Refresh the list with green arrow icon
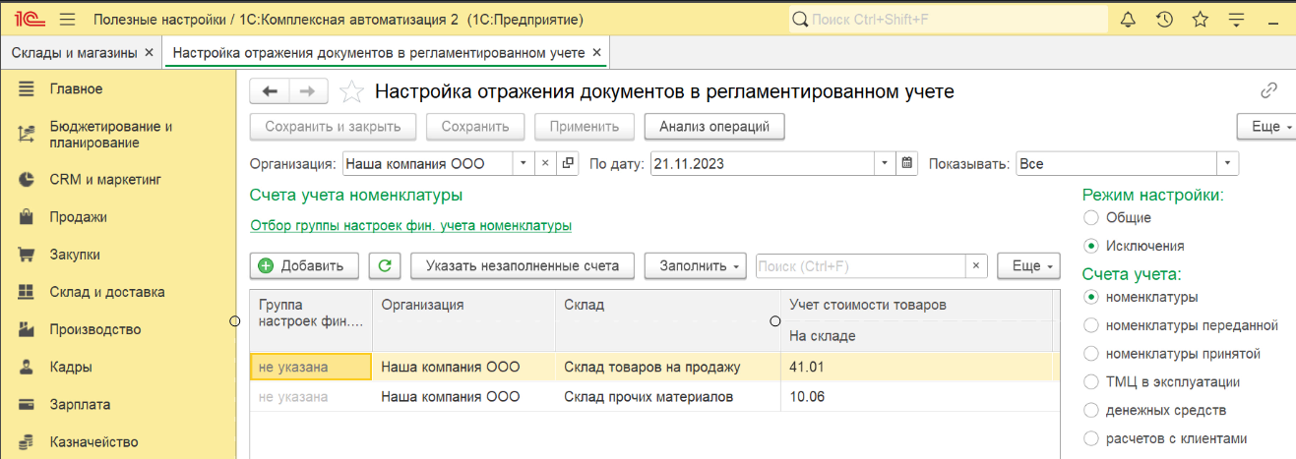 [x=385, y=265]
